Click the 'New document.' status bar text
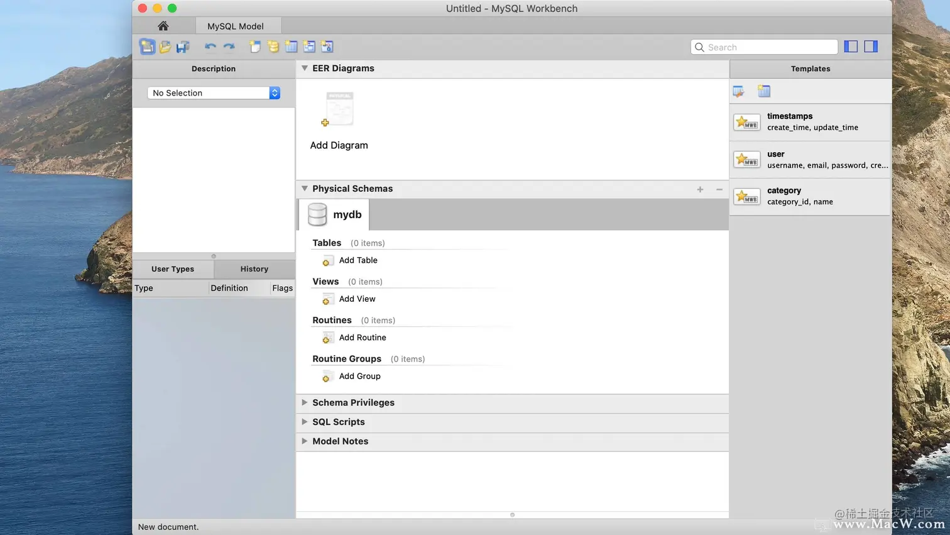Viewport: 950px width, 535px height. coord(168,527)
